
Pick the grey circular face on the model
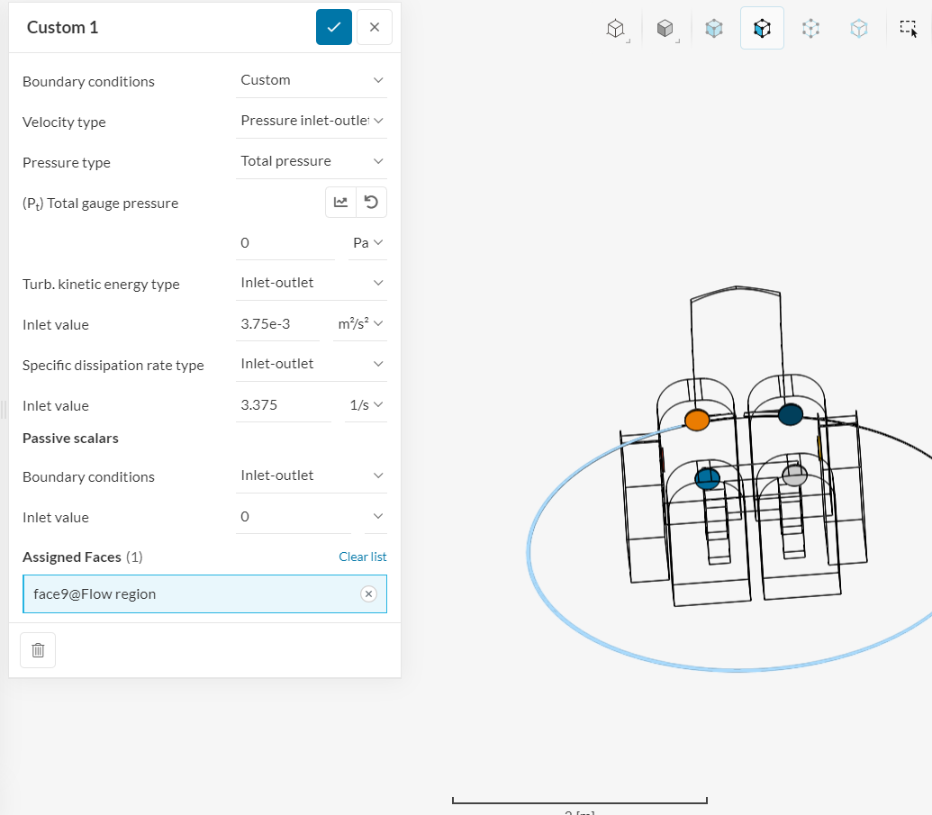(x=795, y=475)
